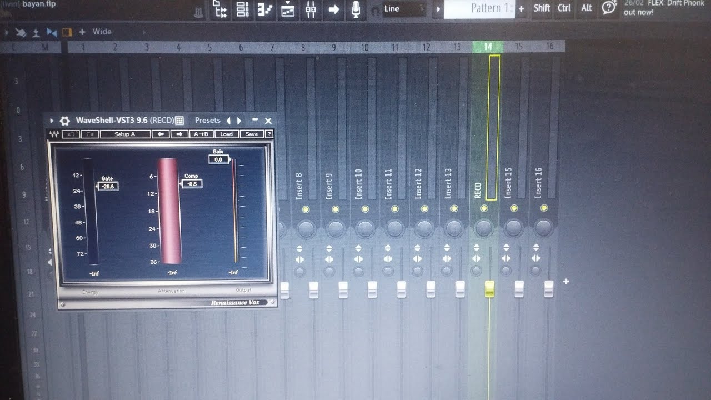Viewport: 711px width, 400px height.
Task: Expand the arrow left of Pattern 1
Action: click(x=438, y=9)
